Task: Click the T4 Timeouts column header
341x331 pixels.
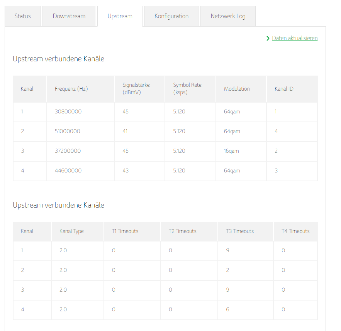Action: point(295,231)
